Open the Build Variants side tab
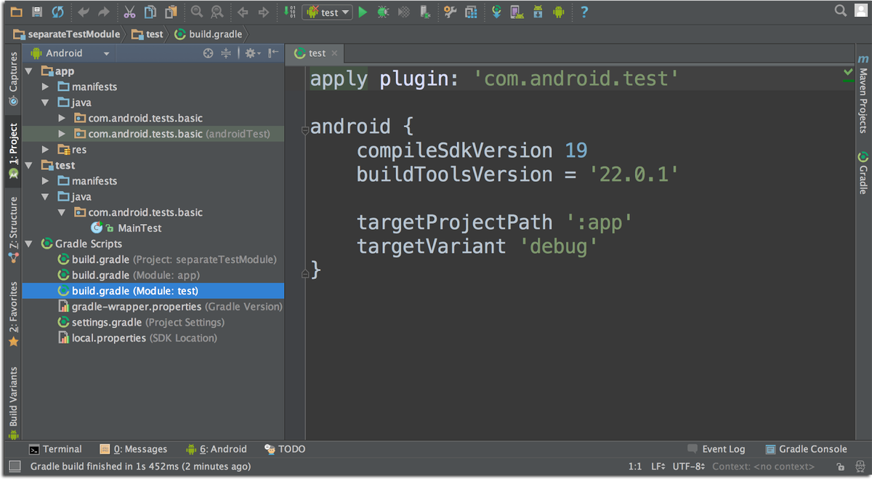Viewport: 872px width, 479px height. pos(13,403)
